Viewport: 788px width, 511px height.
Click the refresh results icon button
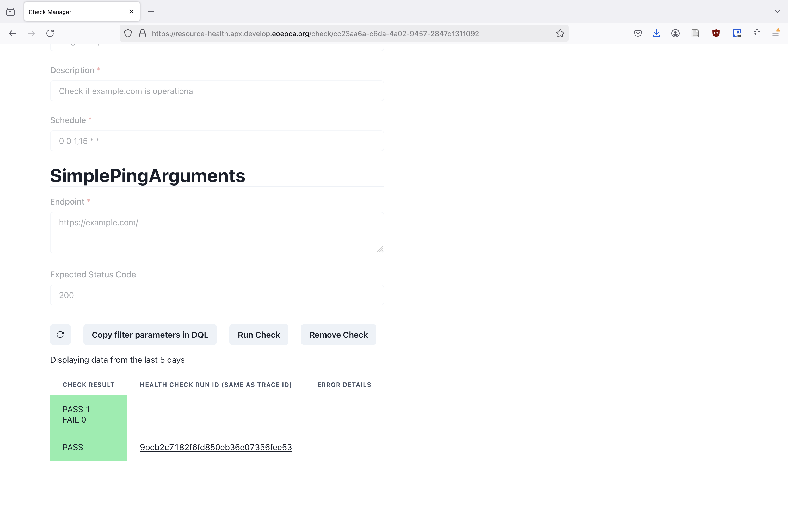coord(60,335)
